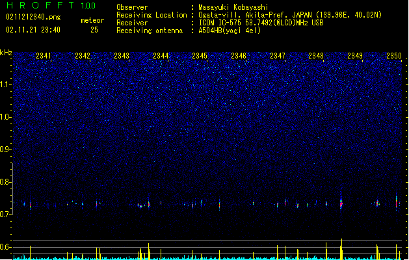Click the 2350 time marker
The image size is (409, 260).
click(394, 56)
